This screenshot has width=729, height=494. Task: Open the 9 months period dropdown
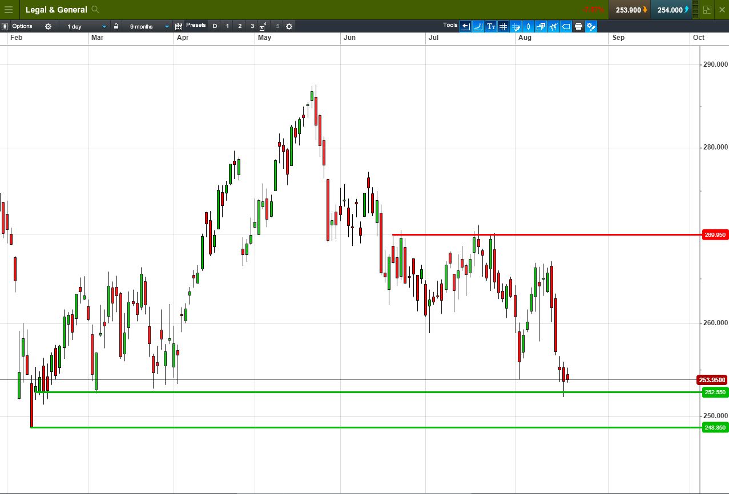coord(147,26)
